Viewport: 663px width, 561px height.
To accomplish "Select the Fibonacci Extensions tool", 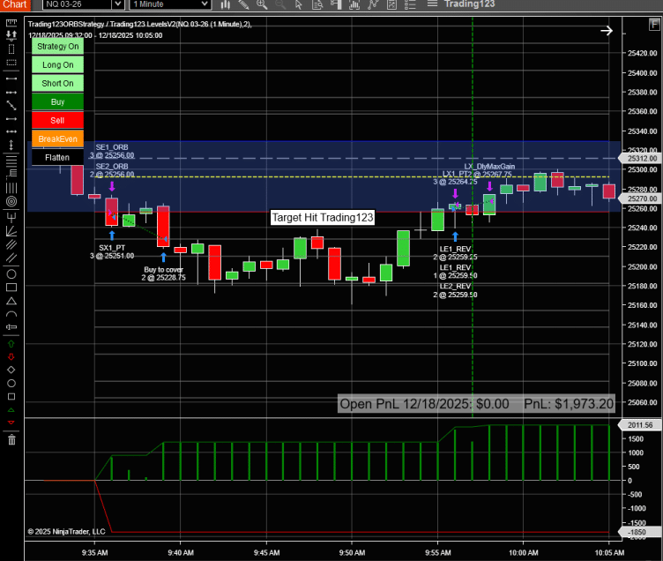I will click(11, 173).
